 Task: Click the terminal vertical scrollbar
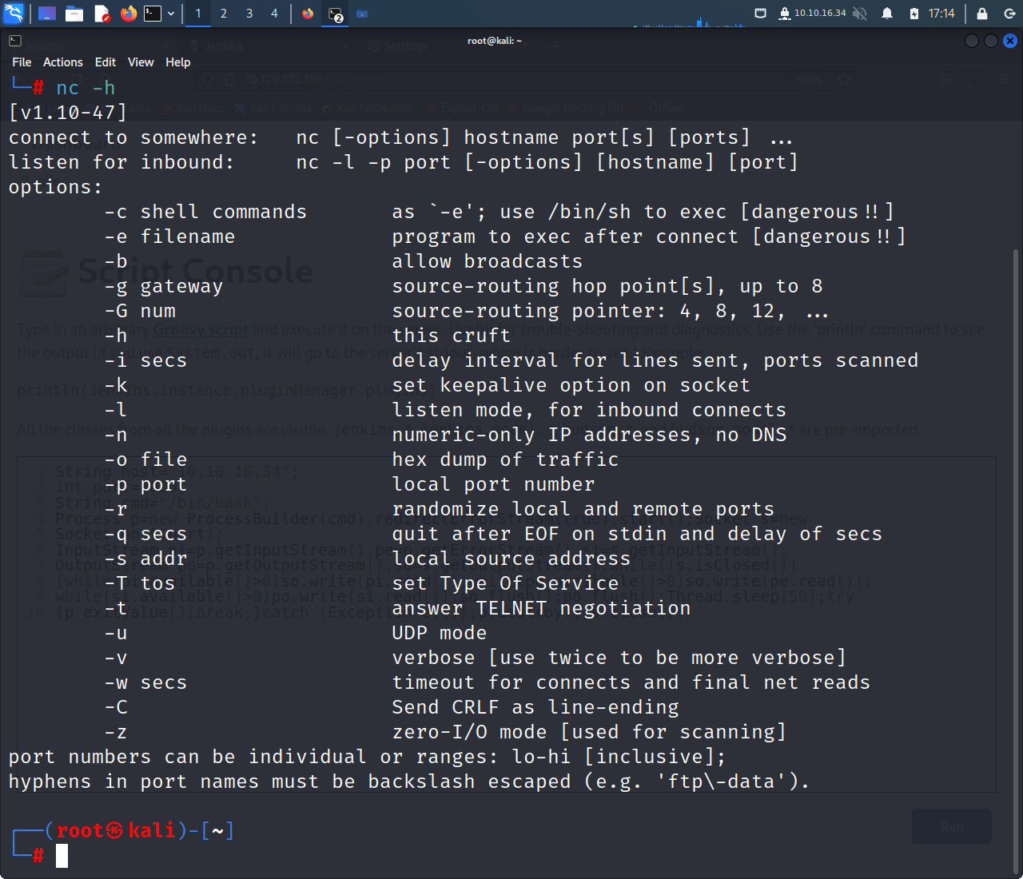pyautogui.click(x=1016, y=562)
